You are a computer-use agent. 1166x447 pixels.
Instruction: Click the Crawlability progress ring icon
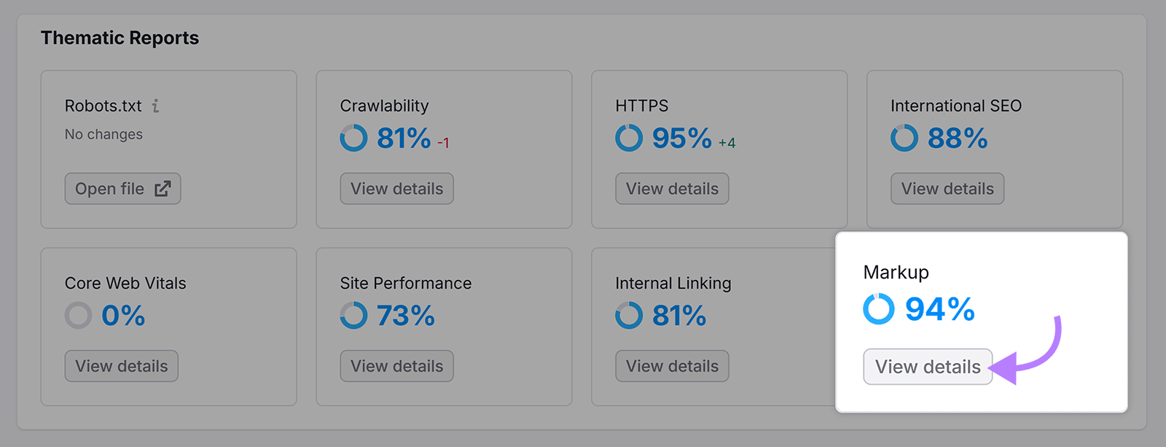(x=353, y=138)
